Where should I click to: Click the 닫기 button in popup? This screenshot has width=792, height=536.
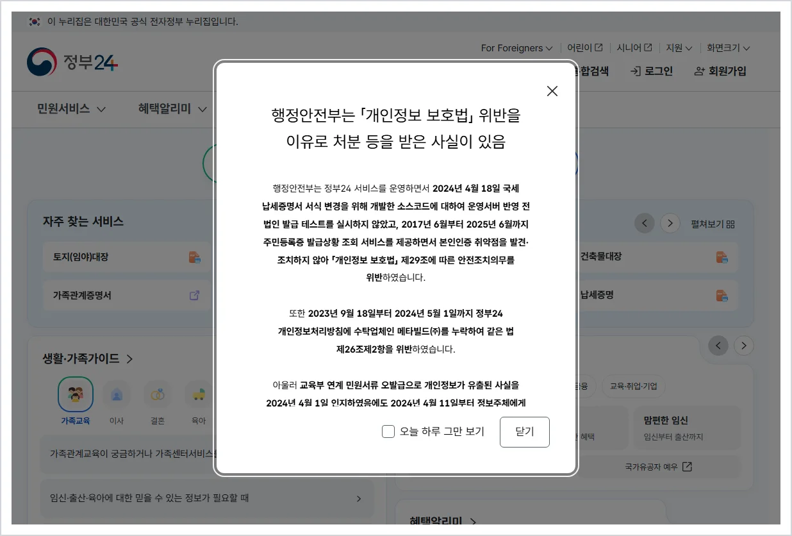pos(524,431)
